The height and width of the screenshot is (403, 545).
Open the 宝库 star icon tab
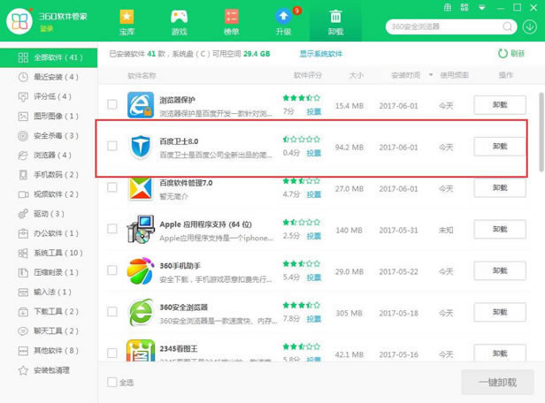[127, 21]
